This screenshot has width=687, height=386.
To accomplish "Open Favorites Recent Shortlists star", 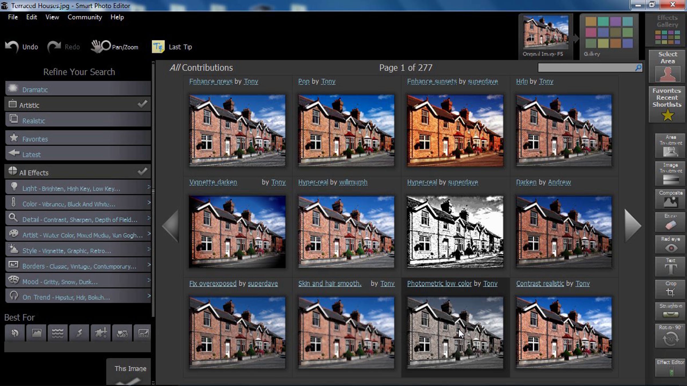I will coord(667,115).
